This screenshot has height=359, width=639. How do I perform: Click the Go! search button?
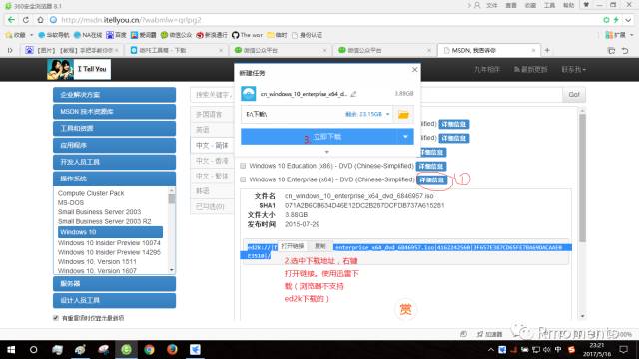574,95
